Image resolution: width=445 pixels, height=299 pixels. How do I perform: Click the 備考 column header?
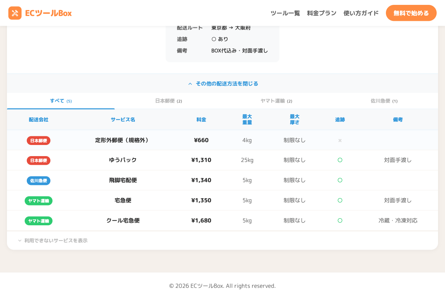point(398,120)
